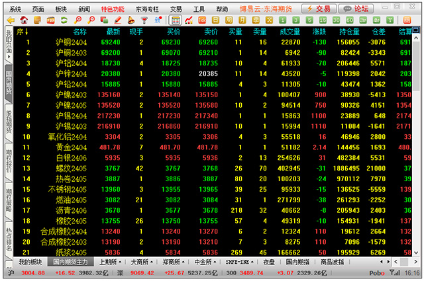
Task: Sort by the 成交量 column header
Action: coord(290,32)
